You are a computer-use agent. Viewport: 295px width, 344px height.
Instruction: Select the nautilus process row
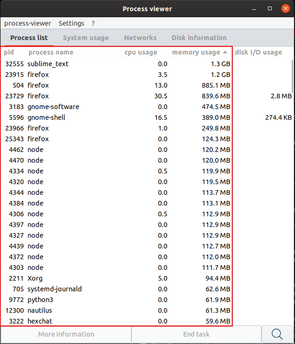coord(147,310)
